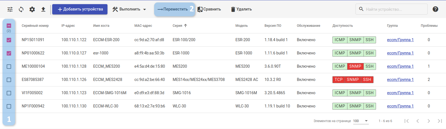Open the column filter settings icon
446x129 pixels.
tap(10, 9)
